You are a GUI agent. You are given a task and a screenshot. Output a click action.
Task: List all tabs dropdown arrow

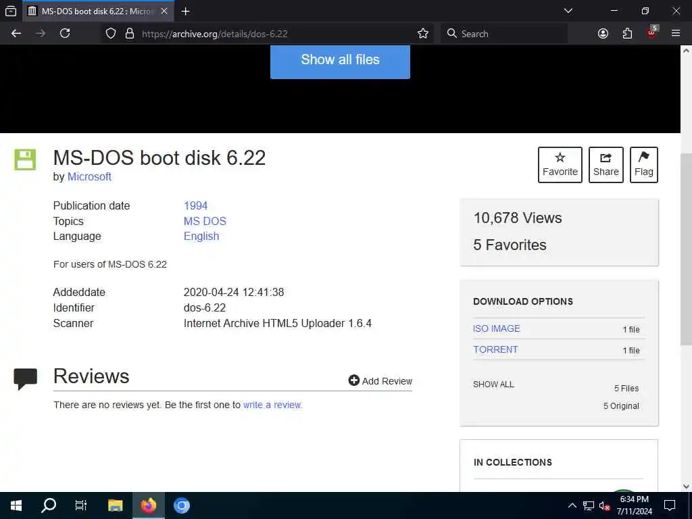click(568, 11)
